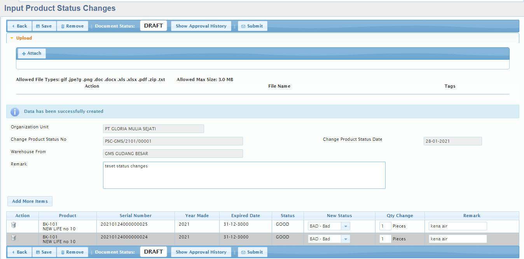
Task: Click Organization Unit field PT GLORIA MULIA SEJATI
Action: click(x=154, y=129)
